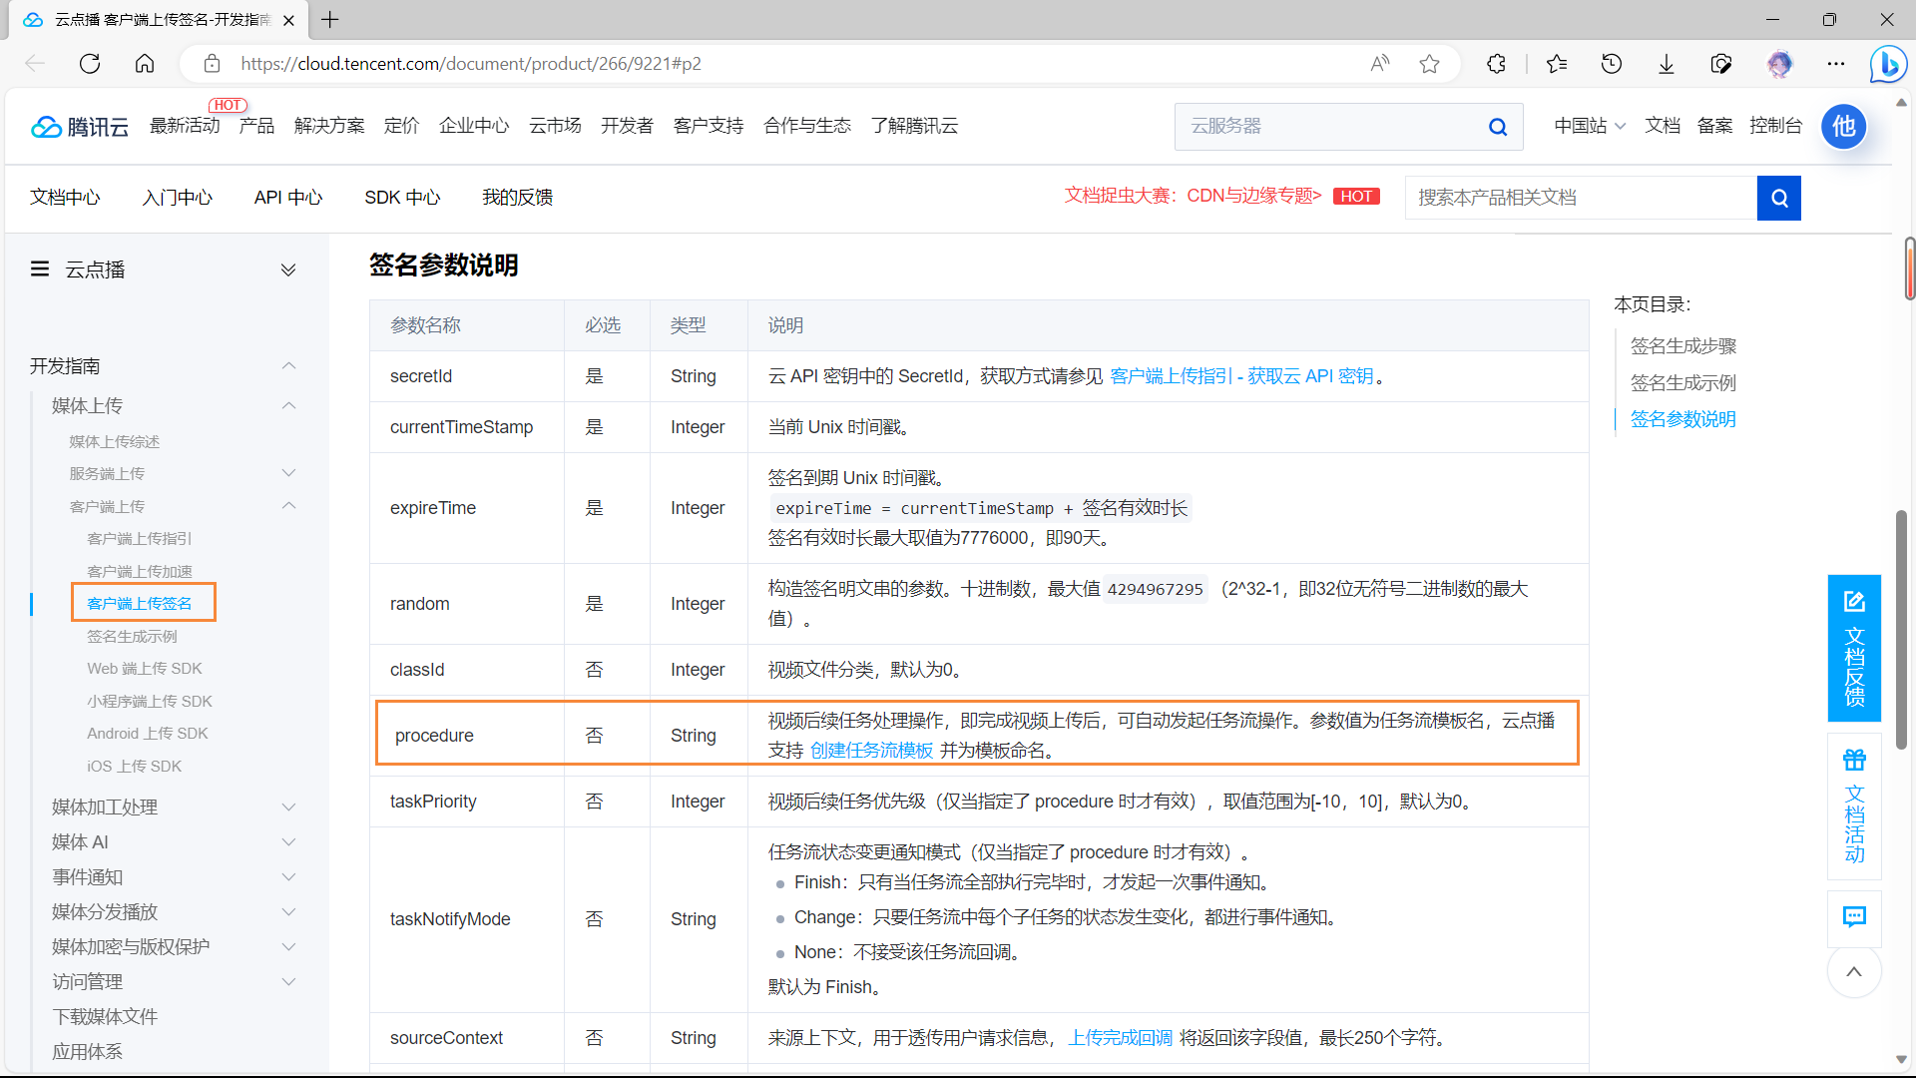Open the document feedback side panel
This screenshot has height=1078, width=1916.
pos(1853,648)
